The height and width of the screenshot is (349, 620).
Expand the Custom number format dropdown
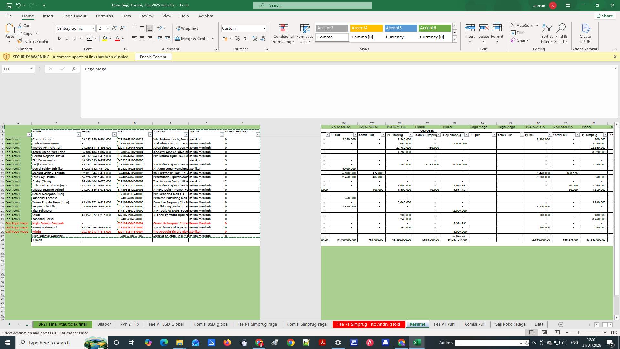(264, 28)
